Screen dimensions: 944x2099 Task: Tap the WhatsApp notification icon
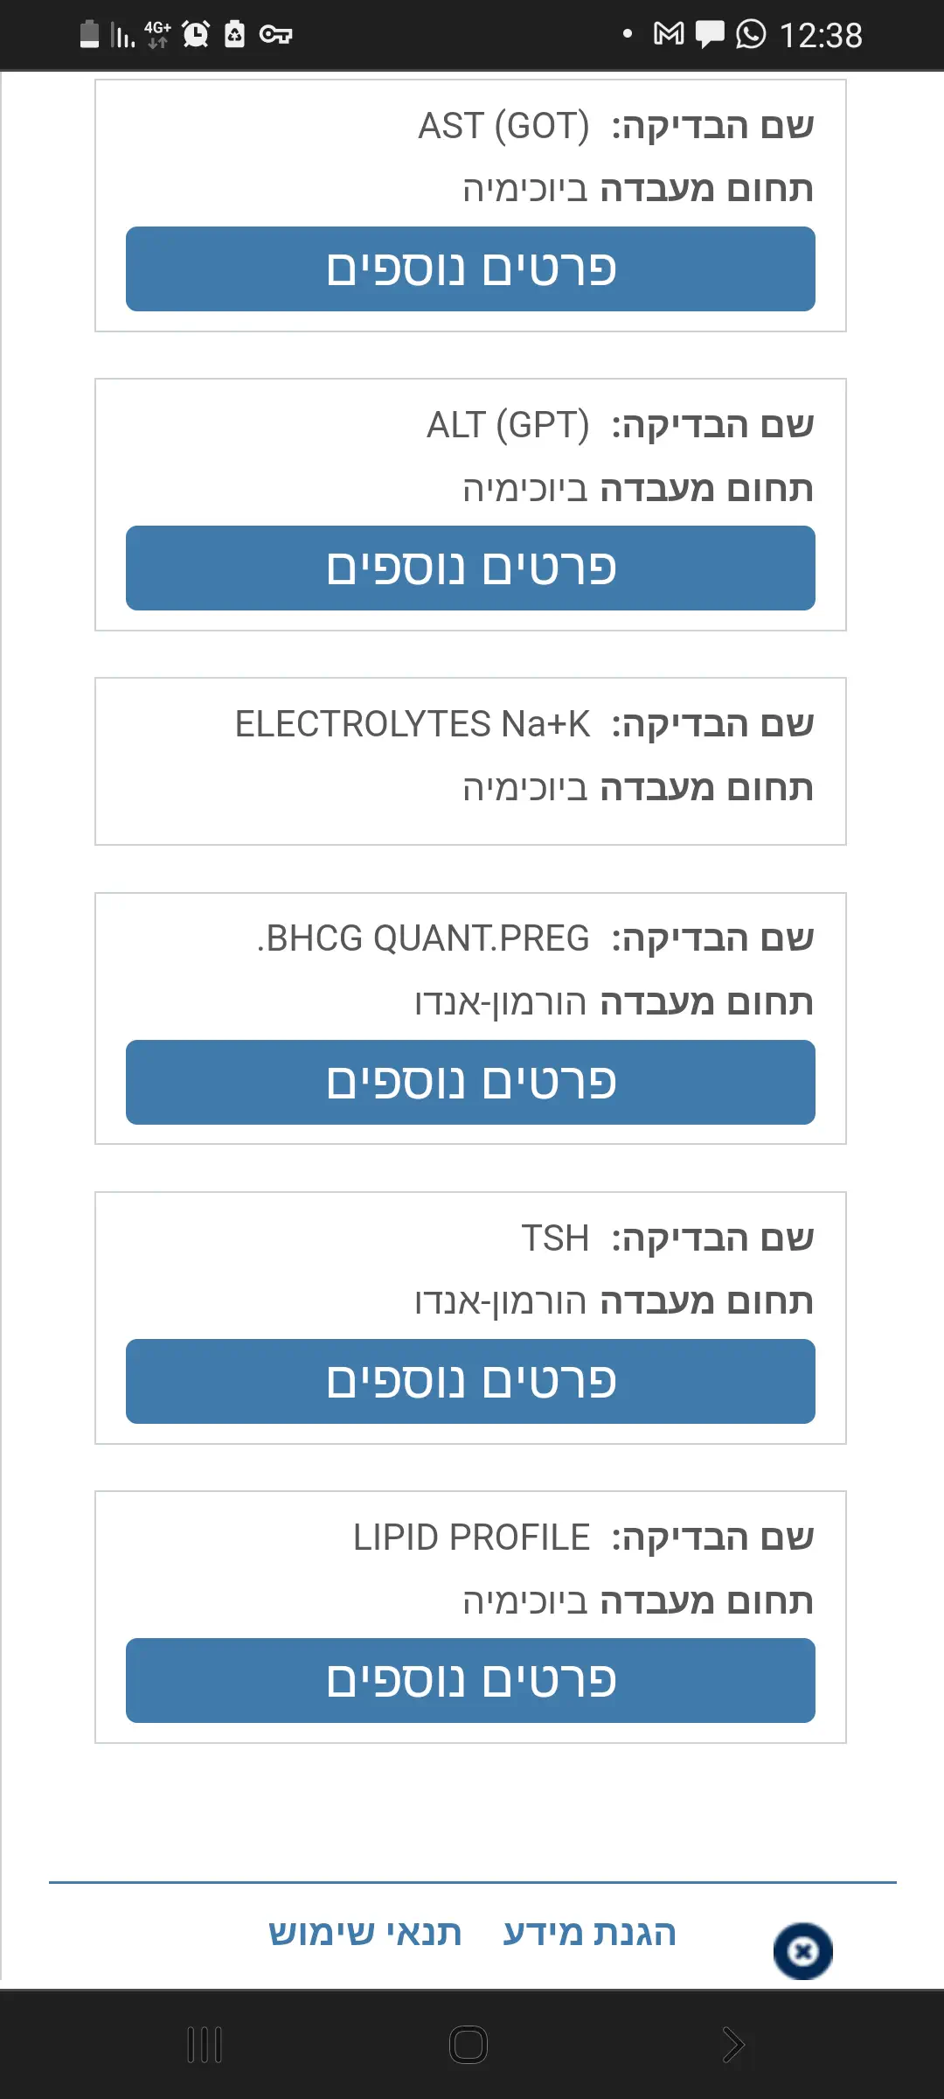point(751,34)
